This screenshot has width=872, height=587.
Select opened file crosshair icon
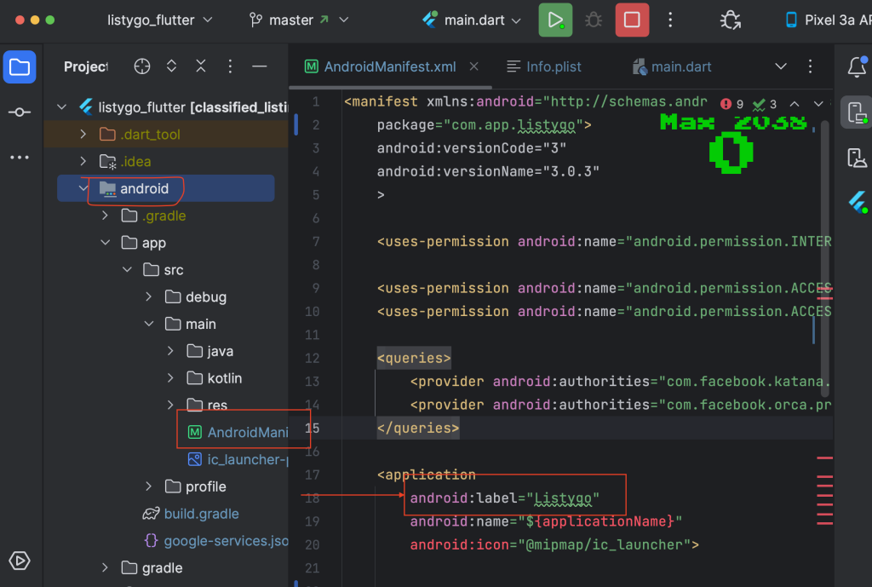(142, 66)
